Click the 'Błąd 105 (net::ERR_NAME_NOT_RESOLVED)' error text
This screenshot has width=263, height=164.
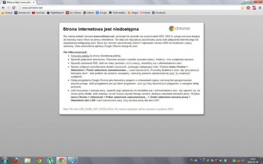pyautogui.click(x=89, y=109)
